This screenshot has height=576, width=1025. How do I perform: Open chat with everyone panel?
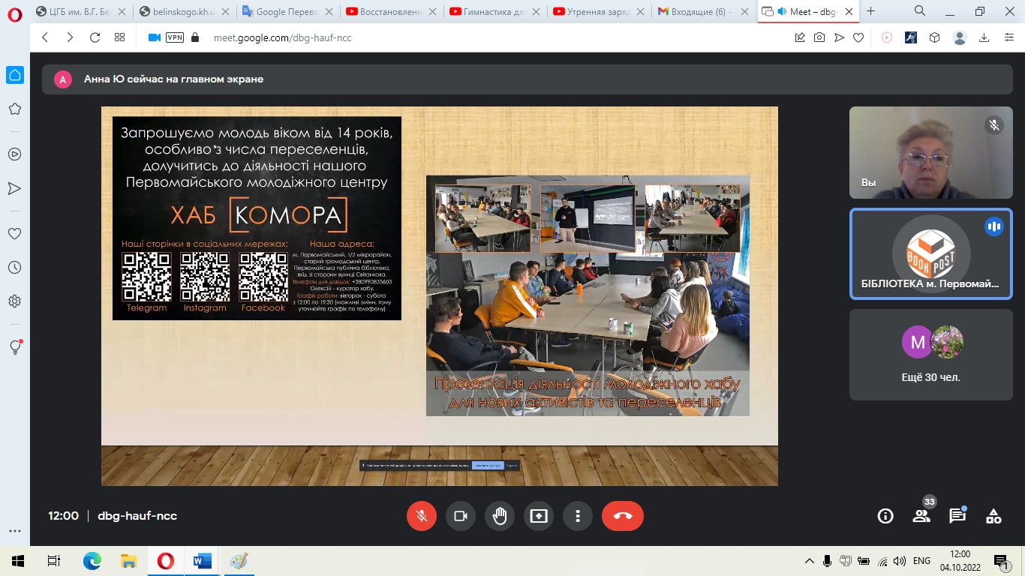pyautogui.click(x=957, y=516)
